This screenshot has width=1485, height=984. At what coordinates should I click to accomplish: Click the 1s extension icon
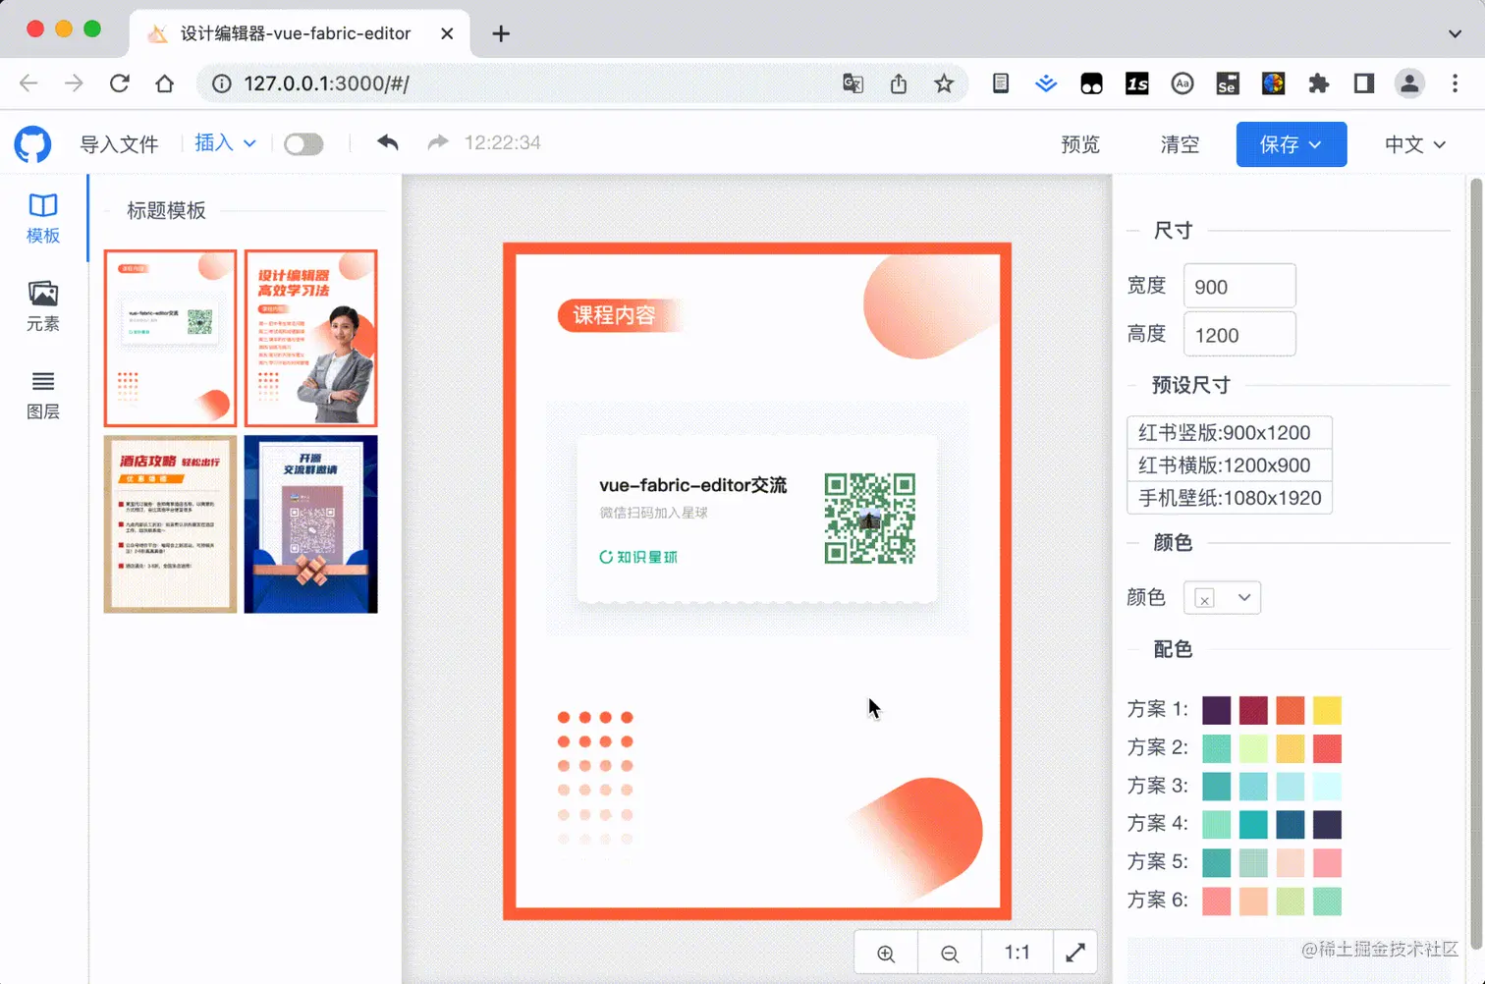pyautogui.click(x=1137, y=83)
